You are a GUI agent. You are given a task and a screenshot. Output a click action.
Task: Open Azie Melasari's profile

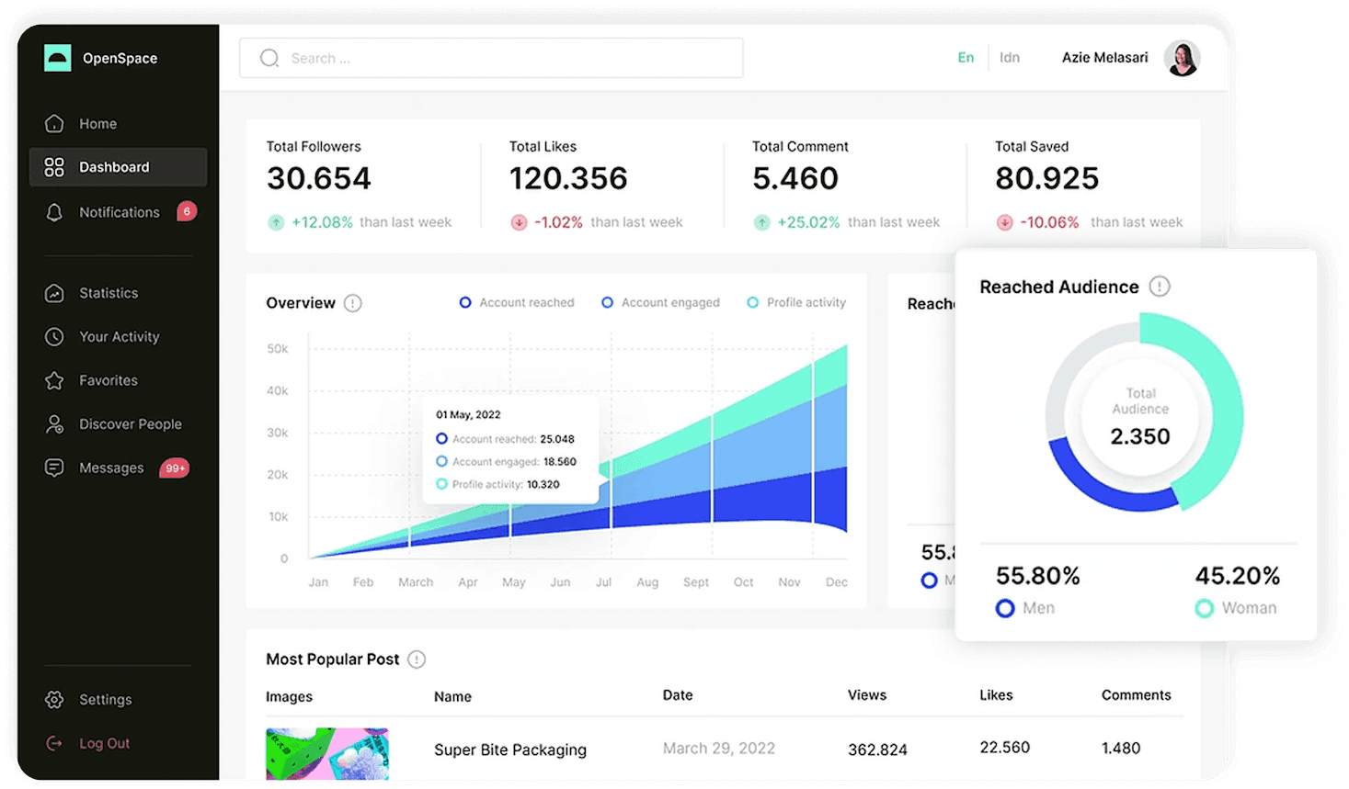1182,57
